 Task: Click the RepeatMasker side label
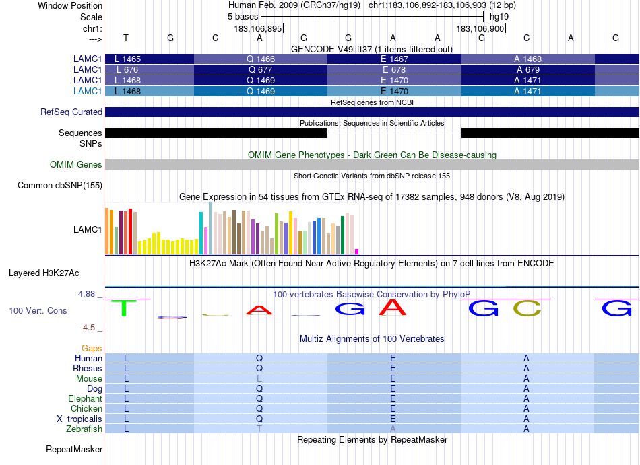pos(74,449)
